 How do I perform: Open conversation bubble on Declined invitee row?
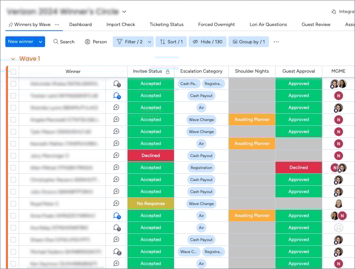(x=116, y=155)
